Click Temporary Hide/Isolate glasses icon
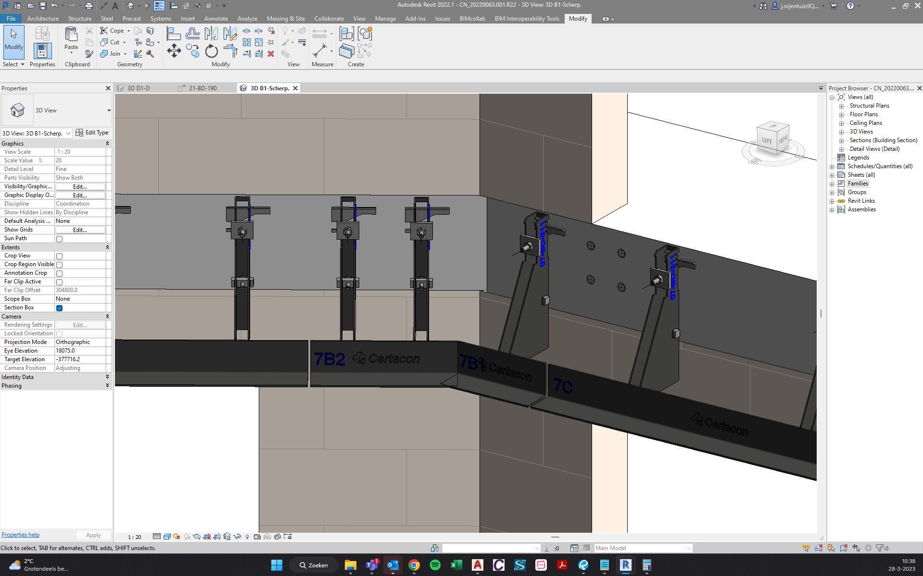This screenshot has height=576, width=923. click(x=237, y=537)
